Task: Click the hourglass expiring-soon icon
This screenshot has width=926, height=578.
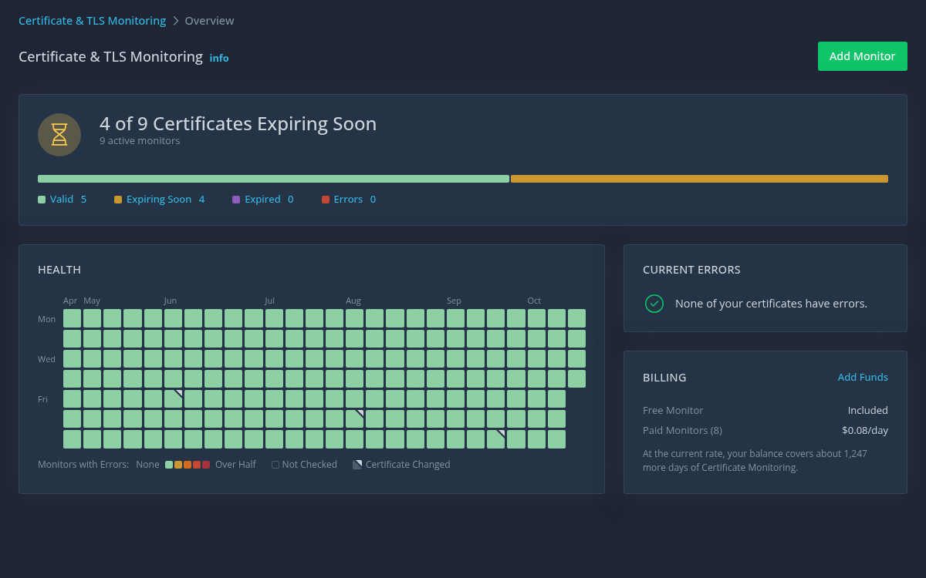Action: (59, 135)
